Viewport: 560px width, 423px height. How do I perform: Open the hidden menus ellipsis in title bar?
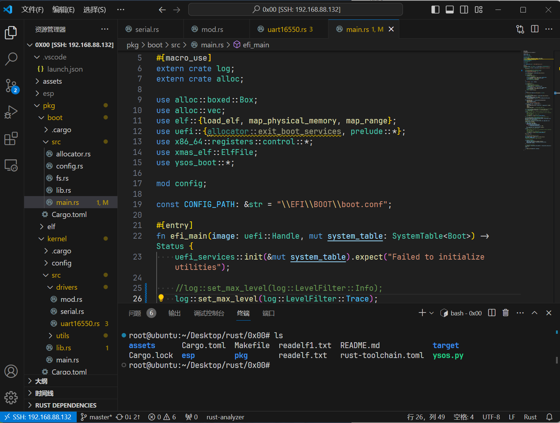coord(121,10)
